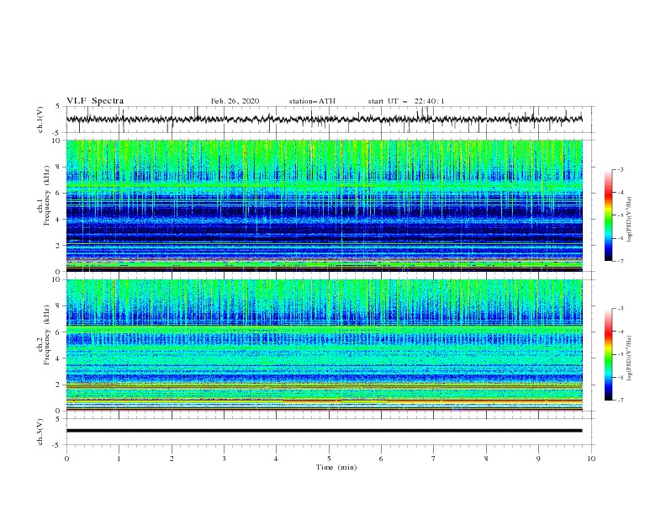Click the "ch.1(V)" axis label

(x=40, y=119)
